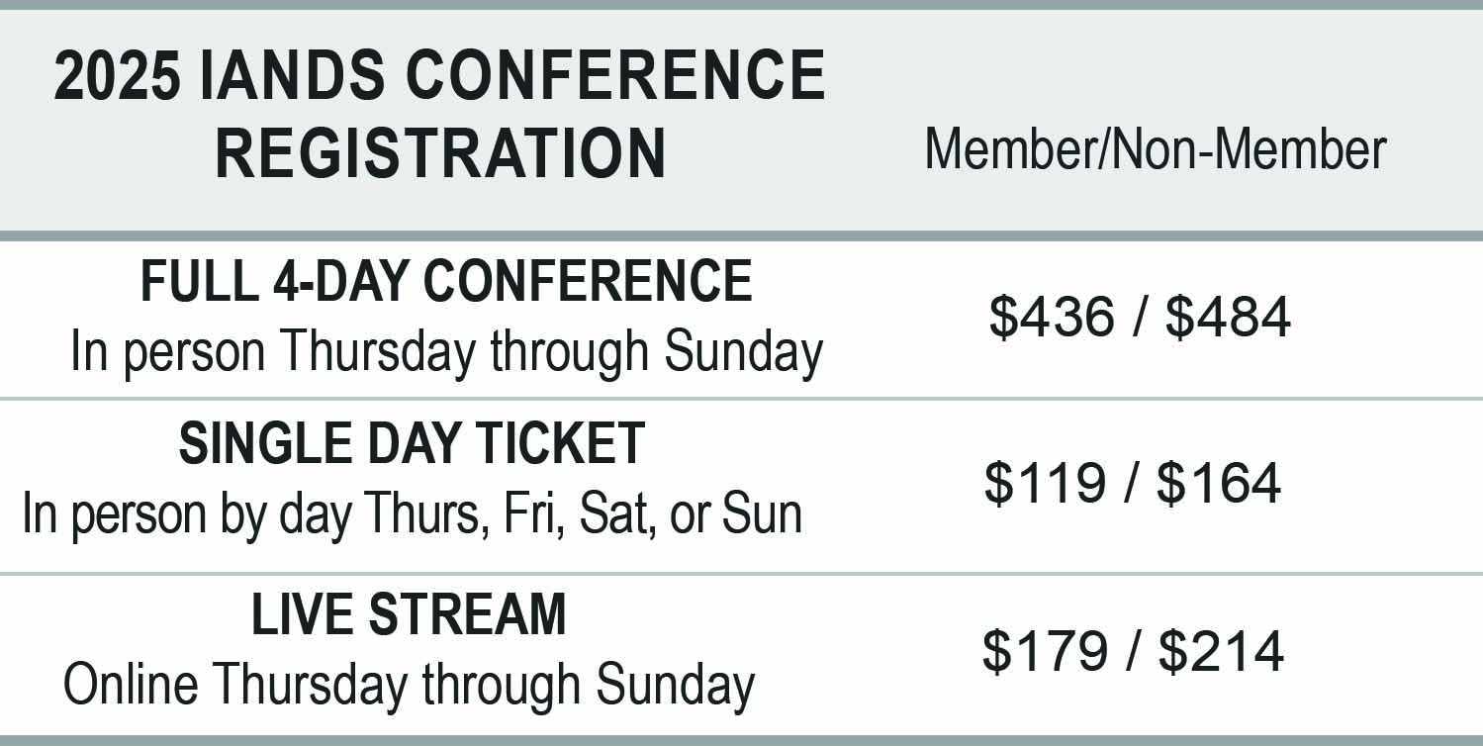Select the $484 non-member price
Screen dimensions: 1483x746
point(1227,318)
